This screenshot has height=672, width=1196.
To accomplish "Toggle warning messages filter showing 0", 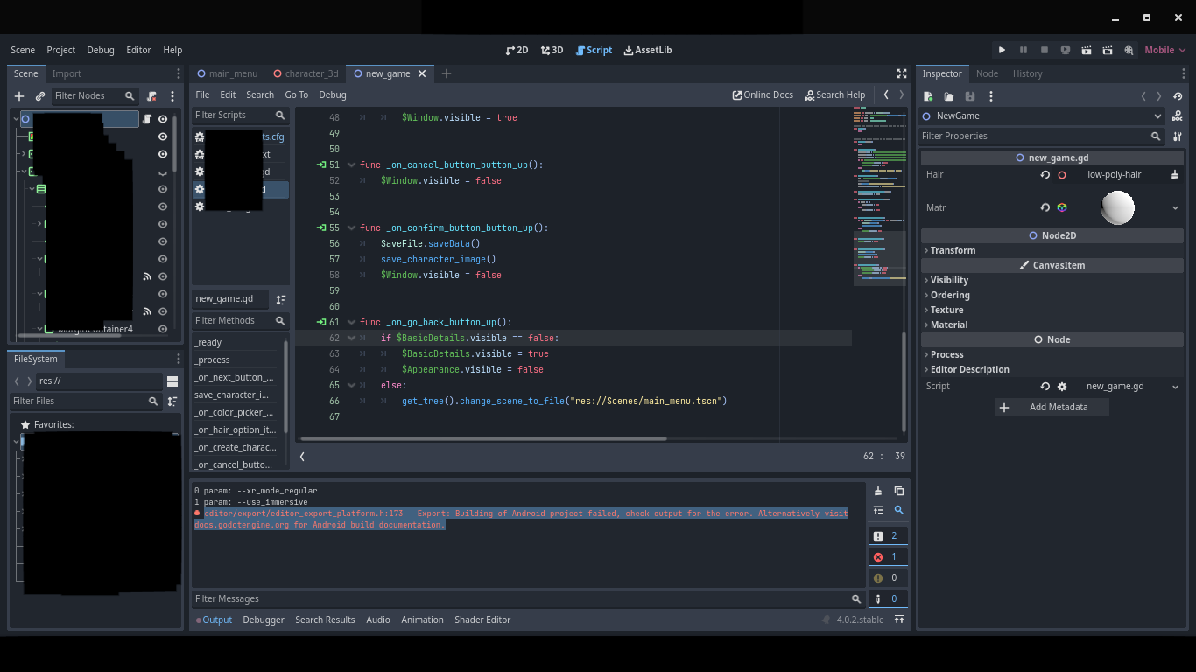I will coord(887,577).
